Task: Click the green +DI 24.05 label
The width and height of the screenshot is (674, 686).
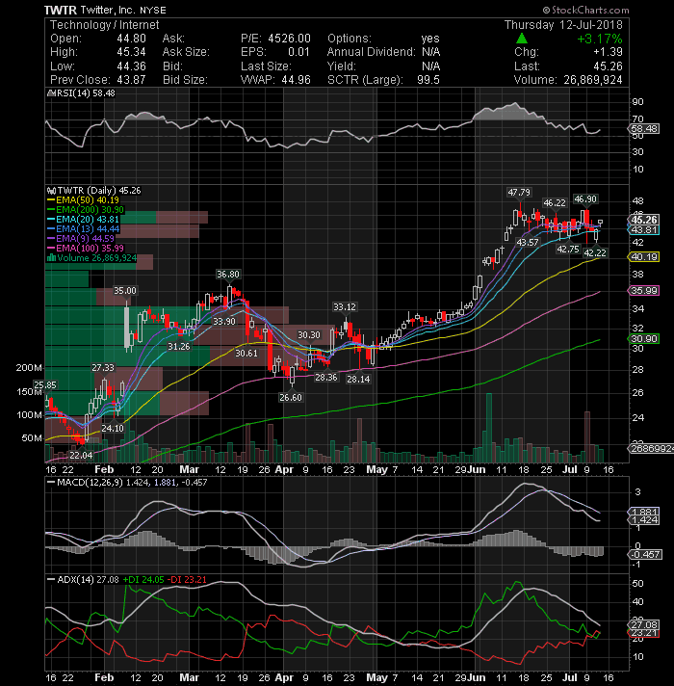Action: [x=143, y=580]
